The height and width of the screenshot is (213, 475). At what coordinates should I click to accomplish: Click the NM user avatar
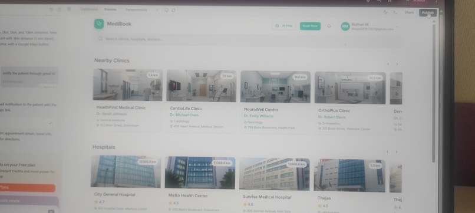pyautogui.click(x=345, y=26)
